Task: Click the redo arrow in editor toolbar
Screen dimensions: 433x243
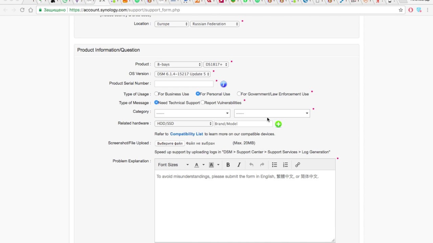Action: (262, 165)
